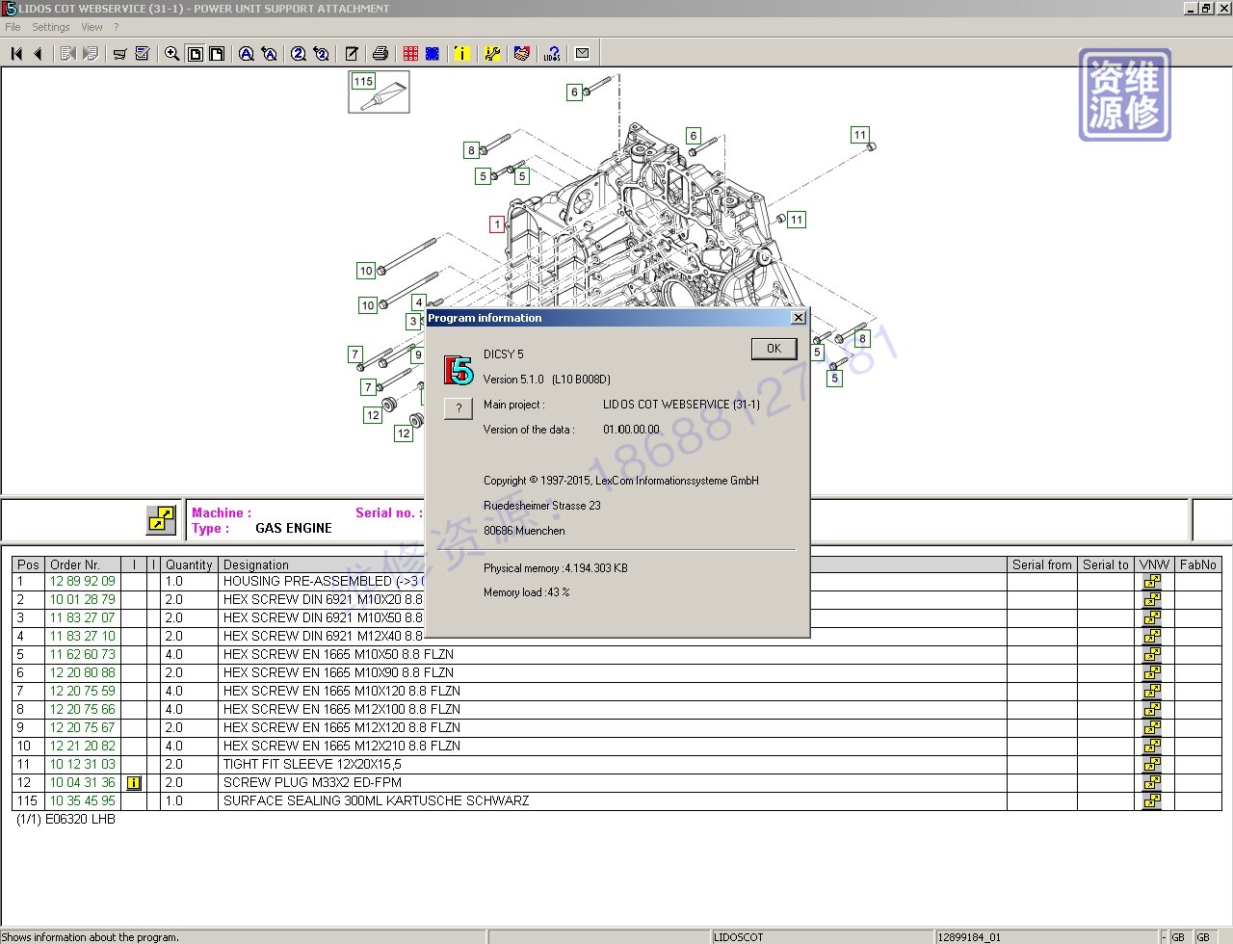
Task: Open the notepad edit icon
Action: (x=352, y=54)
